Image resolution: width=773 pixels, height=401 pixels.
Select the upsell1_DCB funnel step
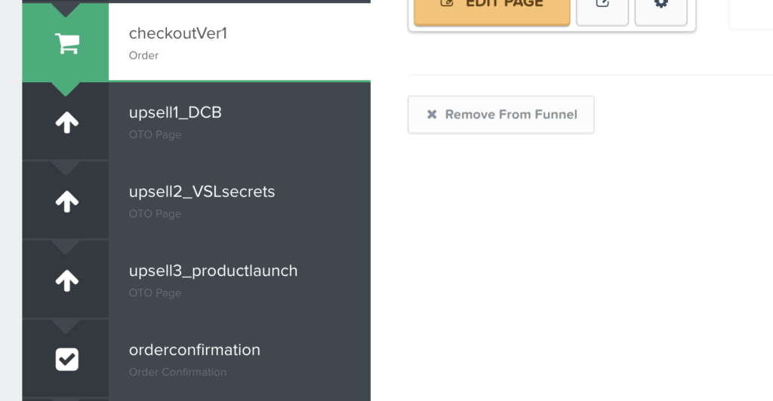[196, 121]
